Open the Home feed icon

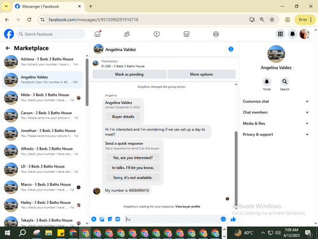tap(97, 34)
